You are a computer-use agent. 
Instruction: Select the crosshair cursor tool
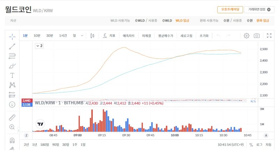(x=12, y=36)
